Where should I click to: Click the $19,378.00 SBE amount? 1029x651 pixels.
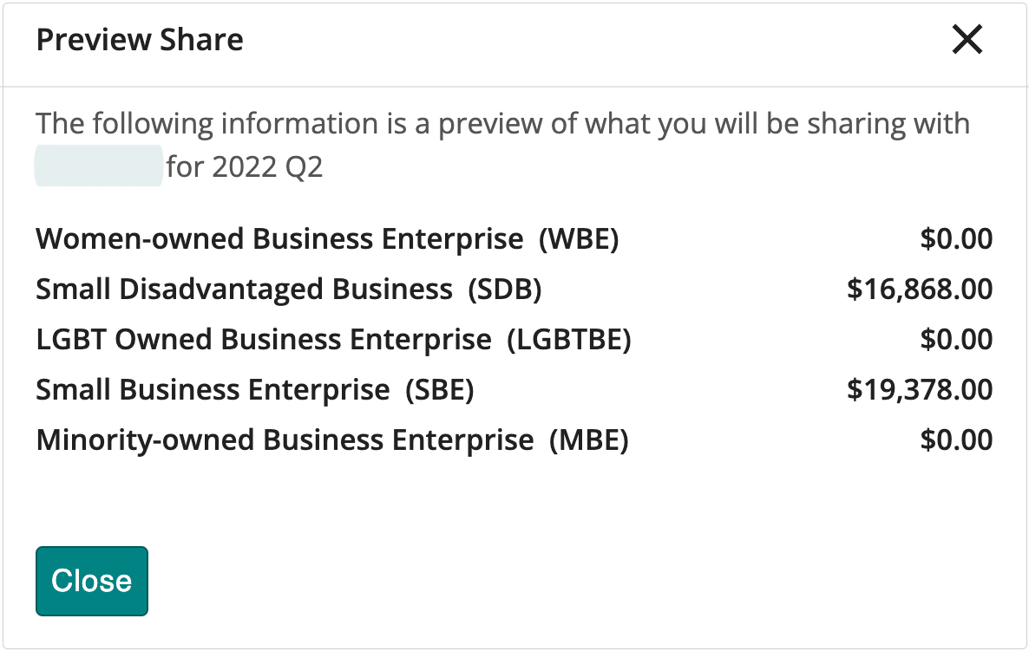[x=920, y=389]
